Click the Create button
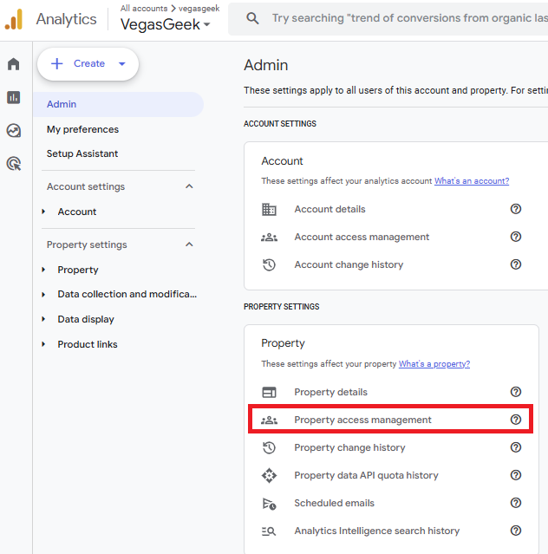548x554 pixels. [x=87, y=63]
